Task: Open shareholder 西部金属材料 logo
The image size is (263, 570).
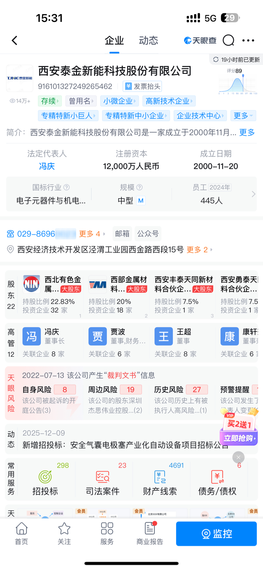Action: (x=98, y=284)
